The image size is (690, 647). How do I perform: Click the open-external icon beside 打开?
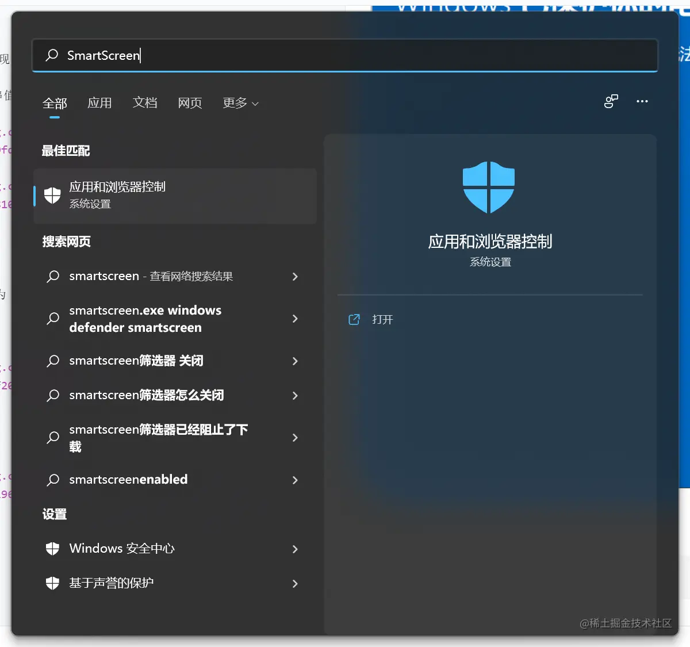tap(354, 319)
